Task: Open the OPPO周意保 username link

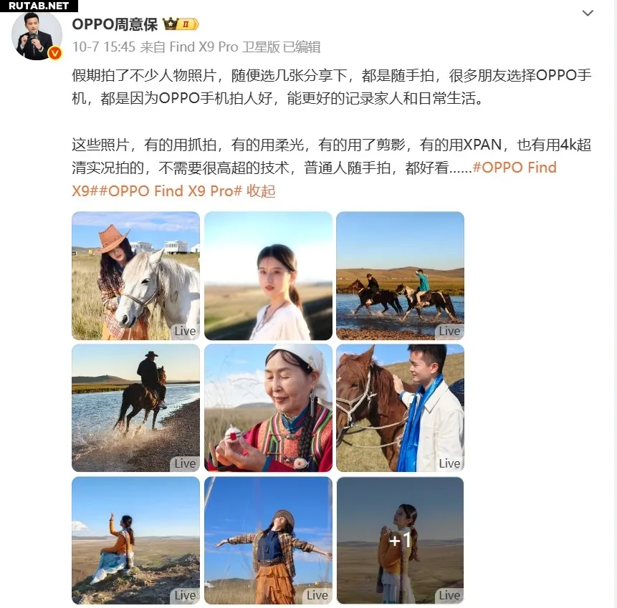Action: point(115,24)
